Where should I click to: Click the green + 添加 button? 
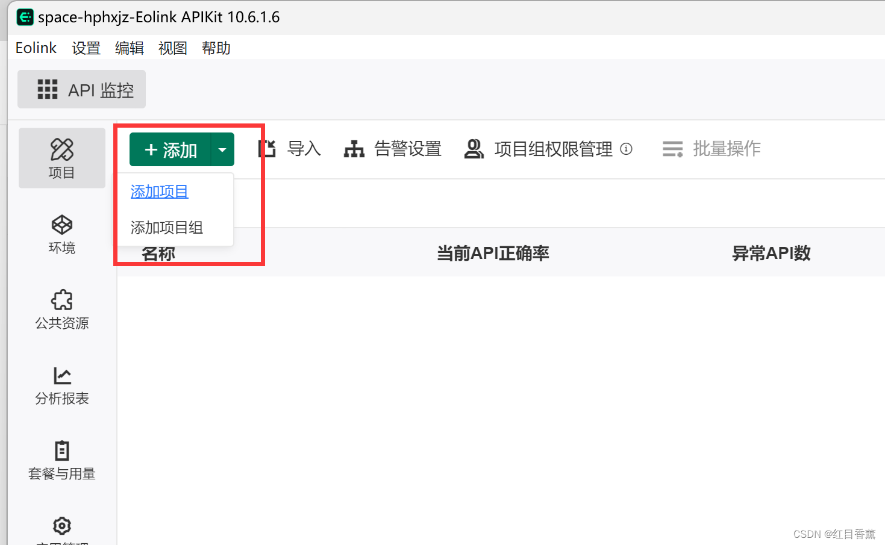coord(170,149)
